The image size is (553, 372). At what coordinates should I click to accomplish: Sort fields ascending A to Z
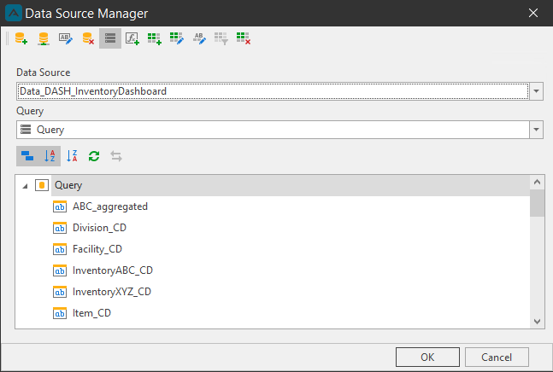50,156
